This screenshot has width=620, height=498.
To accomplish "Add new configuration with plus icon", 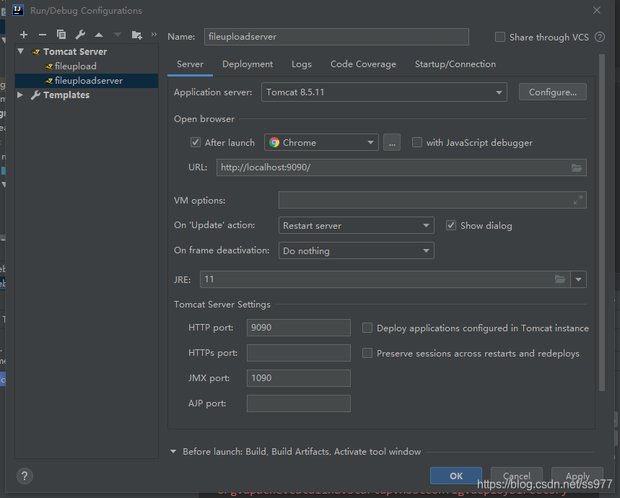I will click(24, 35).
